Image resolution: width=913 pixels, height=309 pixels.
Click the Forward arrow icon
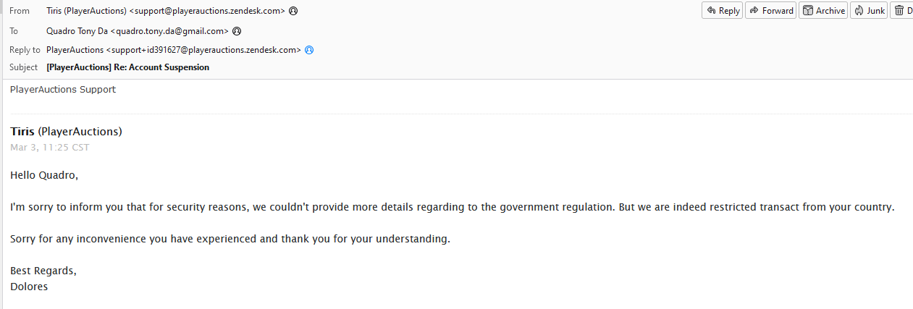coord(754,10)
